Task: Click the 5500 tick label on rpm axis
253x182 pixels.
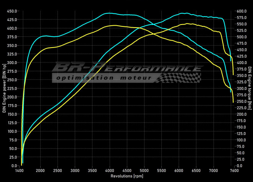Action: (x=162, y=170)
